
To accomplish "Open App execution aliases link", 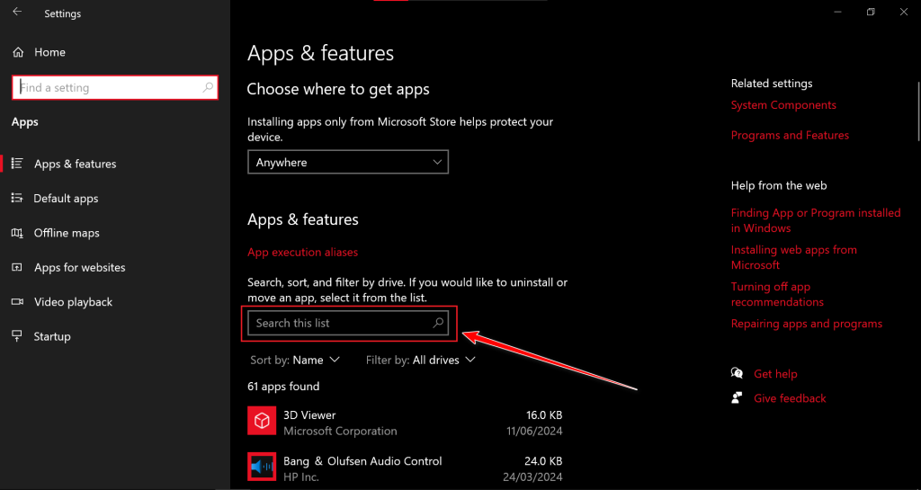I will coord(302,253).
